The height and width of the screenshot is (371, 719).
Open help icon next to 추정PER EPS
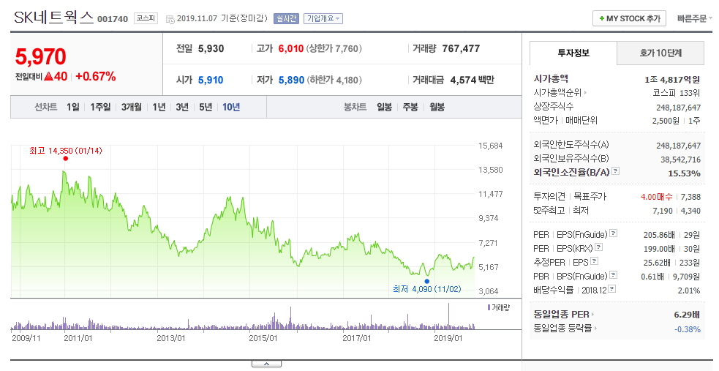coord(594,261)
